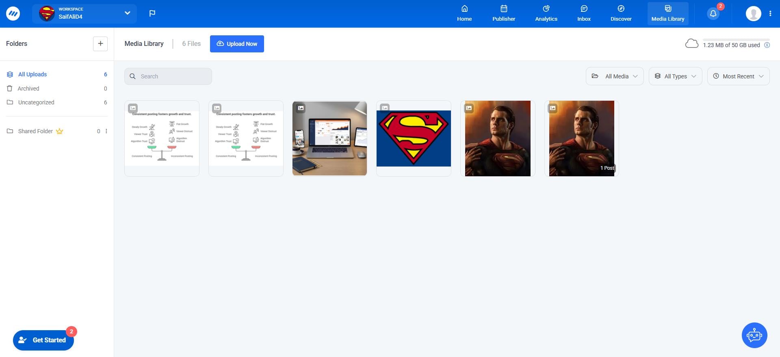Open Shared Folder options menu
Image resolution: width=780 pixels, height=357 pixels.
[106, 131]
